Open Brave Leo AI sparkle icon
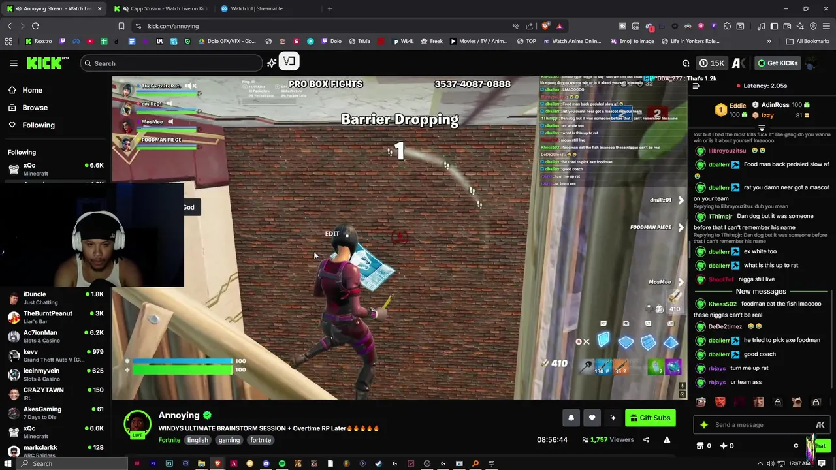This screenshot has height=470, width=836. click(800, 26)
